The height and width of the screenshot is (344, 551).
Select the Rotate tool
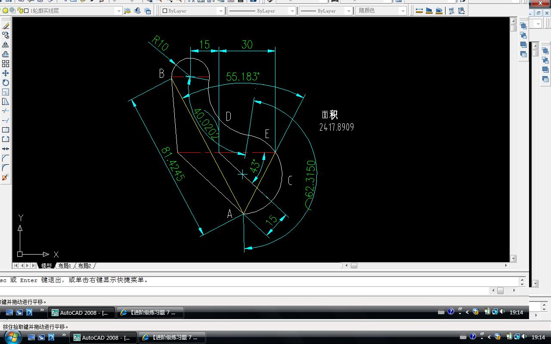click(x=6, y=83)
